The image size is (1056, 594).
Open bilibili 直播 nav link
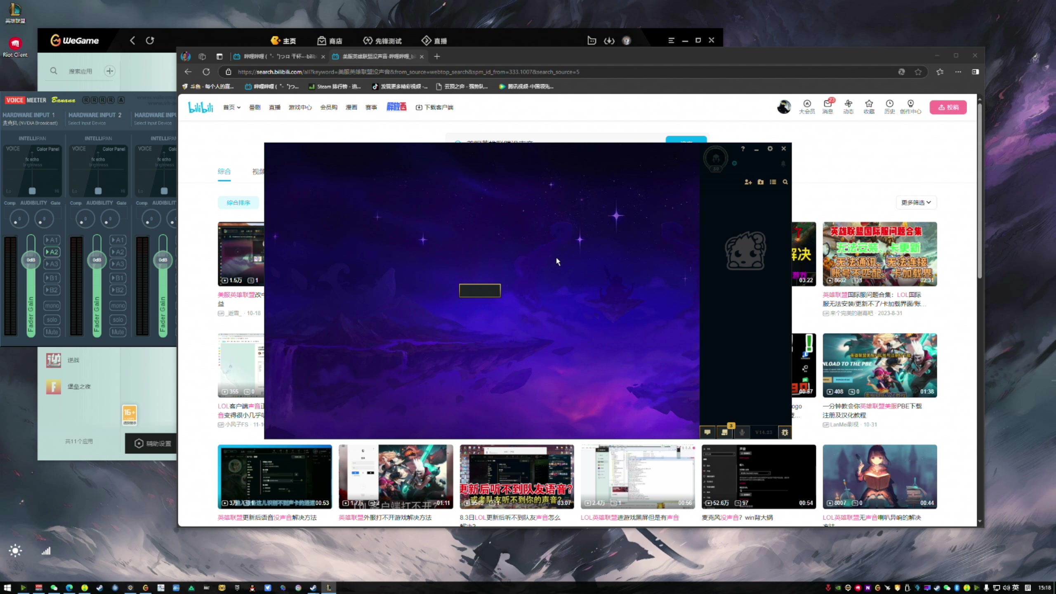(274, 107)
